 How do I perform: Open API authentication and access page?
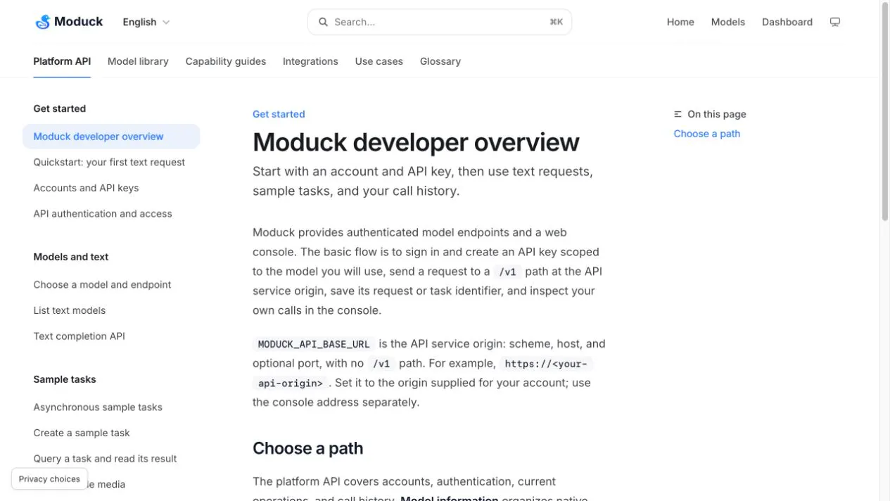(x=103, y=213)
